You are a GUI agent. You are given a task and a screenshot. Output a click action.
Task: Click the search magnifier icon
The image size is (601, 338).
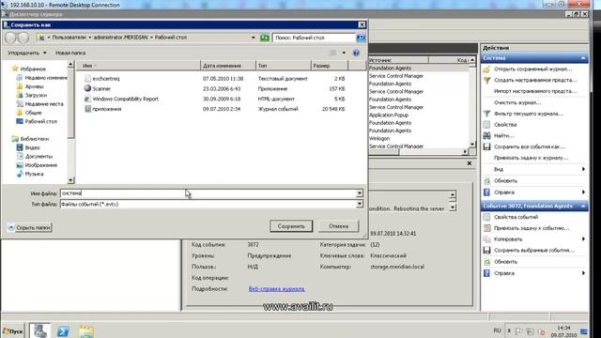(x=361, y=38)
